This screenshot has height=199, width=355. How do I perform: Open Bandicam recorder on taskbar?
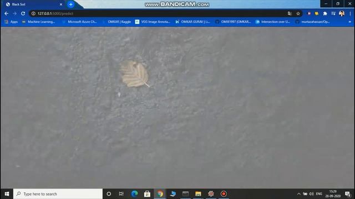click(224, 194)
